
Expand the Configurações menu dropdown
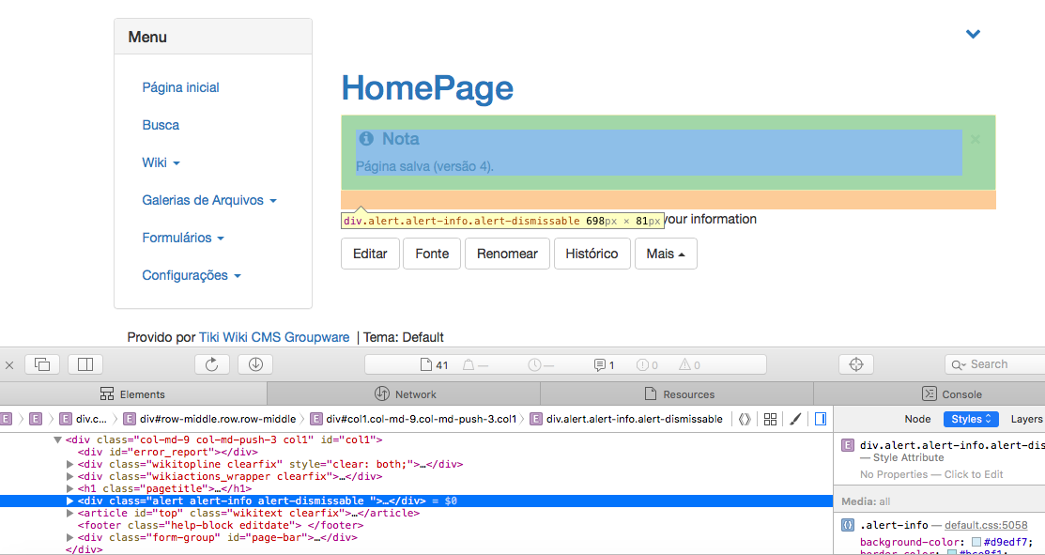click(x=192, y=275)
